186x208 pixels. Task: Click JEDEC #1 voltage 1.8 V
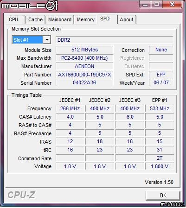(x=70, y=167)
